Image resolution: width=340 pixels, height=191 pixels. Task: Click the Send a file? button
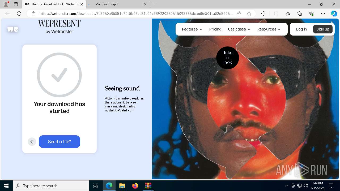(x=59, y=142)
